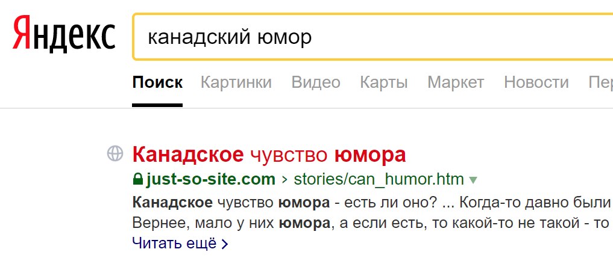Open the Маркет tab
This screenshot has width=613, height=264.
click(456, 82)
